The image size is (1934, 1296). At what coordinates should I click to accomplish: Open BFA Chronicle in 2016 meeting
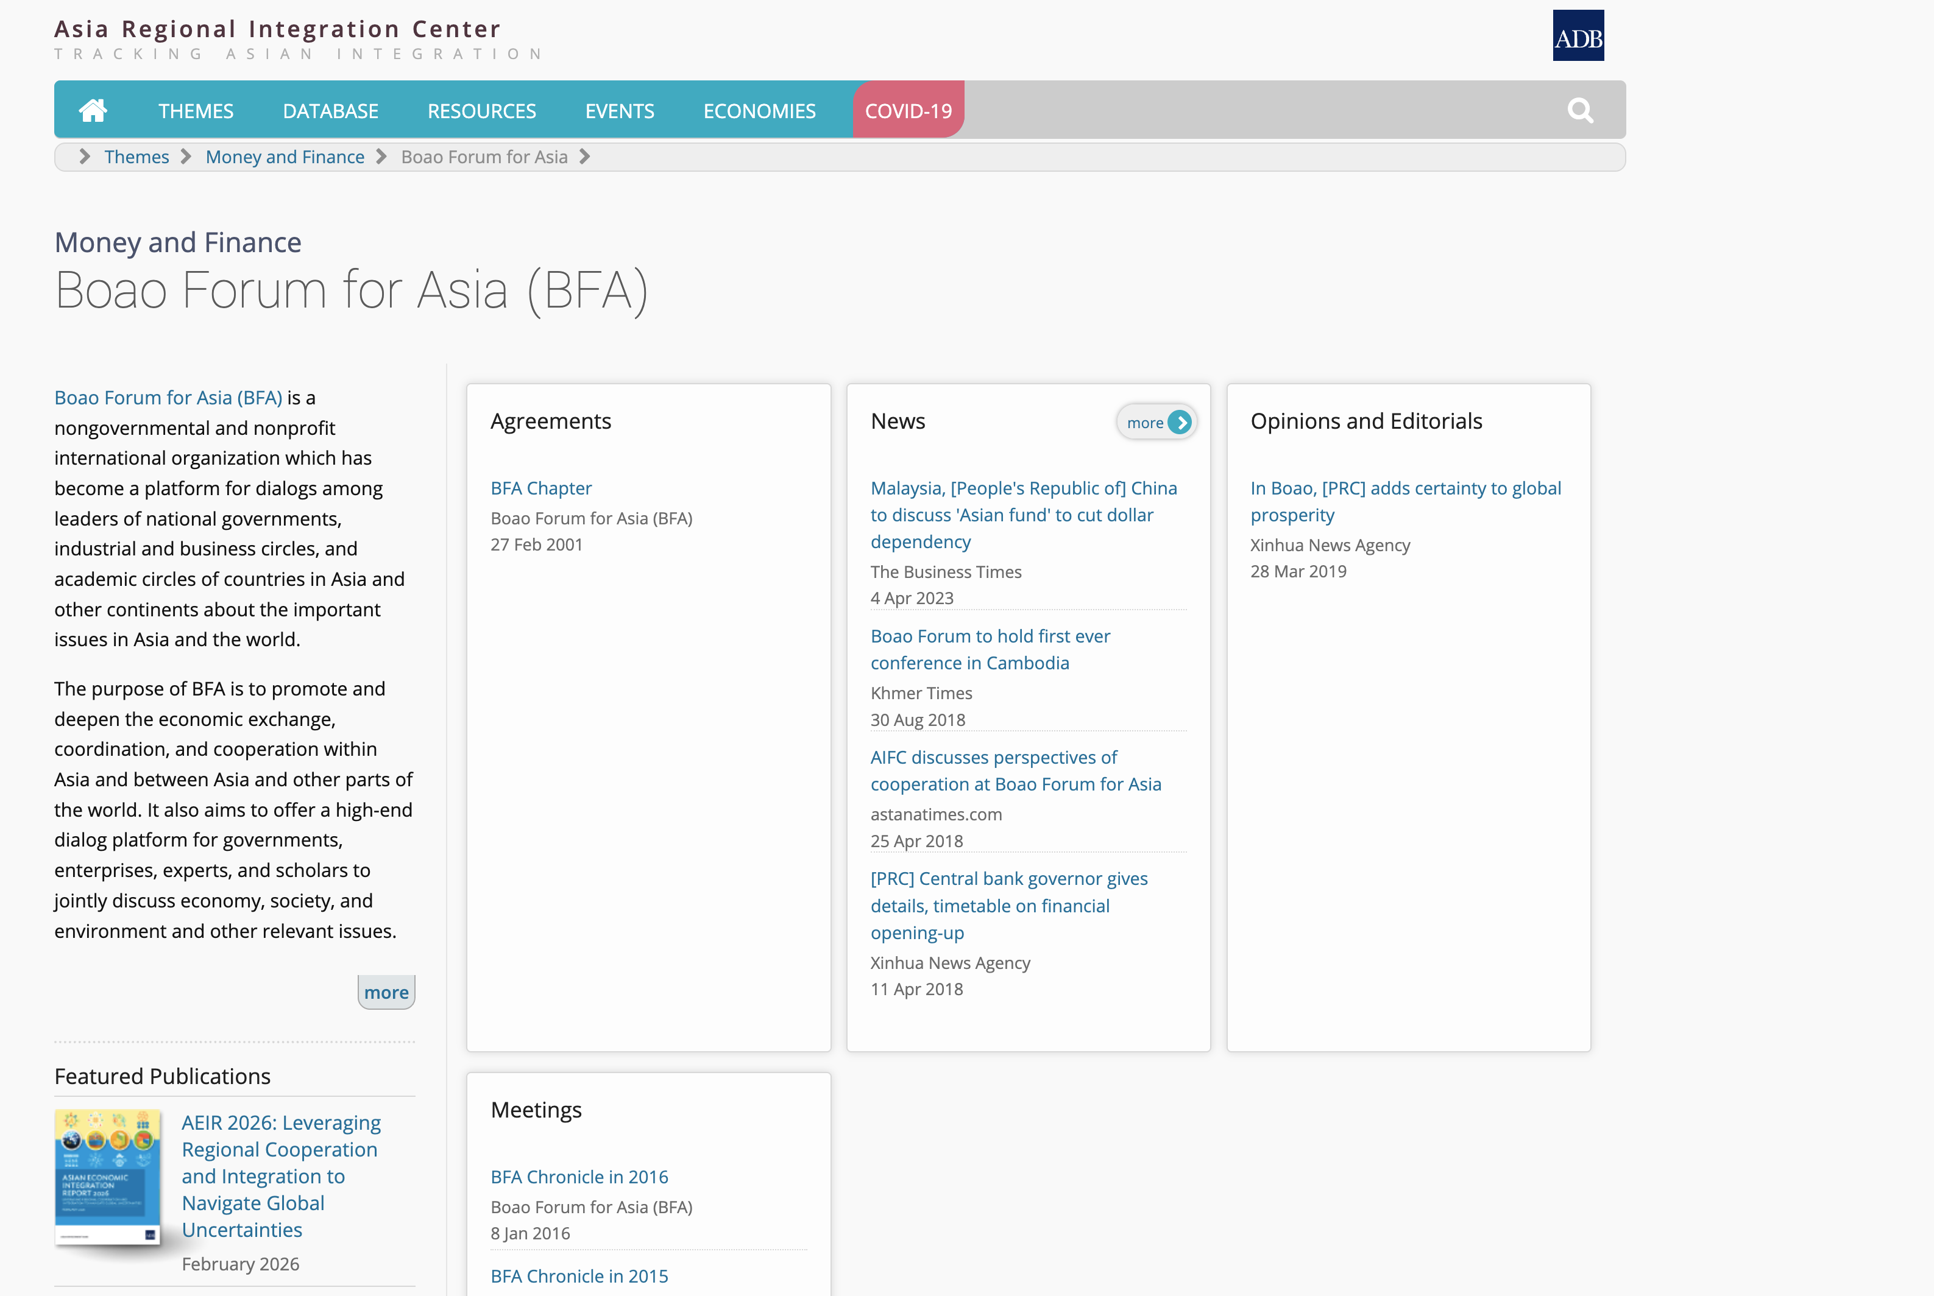click(579, 1177)
